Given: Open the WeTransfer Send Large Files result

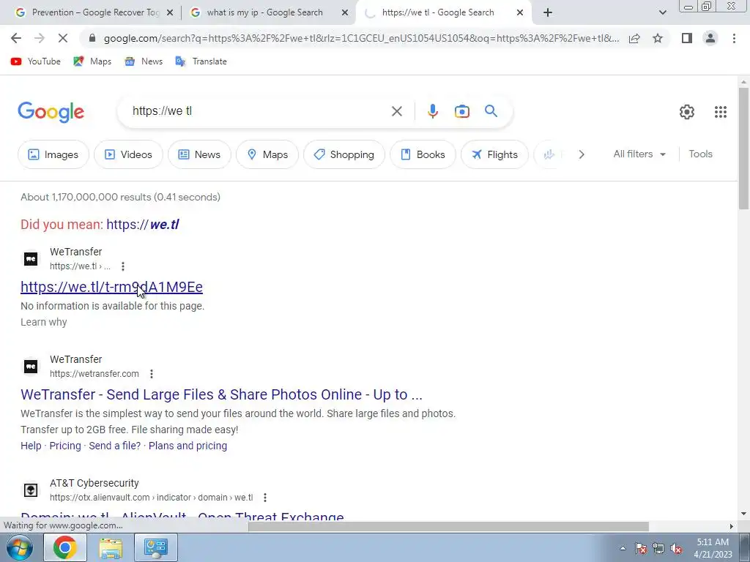Looking at the screenshot, I should (x=221, y=394).
